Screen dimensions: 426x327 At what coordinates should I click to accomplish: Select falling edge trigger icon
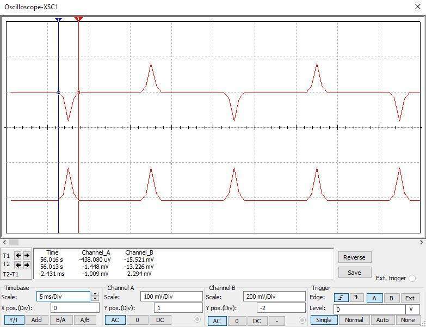(356, 298)
